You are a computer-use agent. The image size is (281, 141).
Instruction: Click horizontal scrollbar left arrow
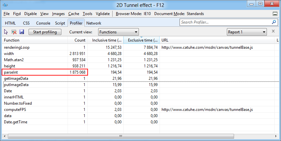click(5, 136)
